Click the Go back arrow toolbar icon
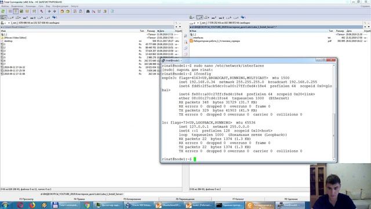Screen dimensions: 371x209 (49, 11)
